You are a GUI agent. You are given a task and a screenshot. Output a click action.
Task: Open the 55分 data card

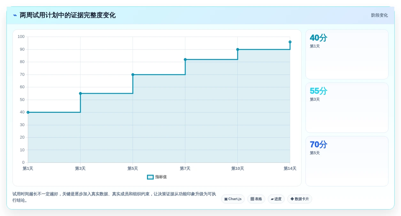[347, 108]
